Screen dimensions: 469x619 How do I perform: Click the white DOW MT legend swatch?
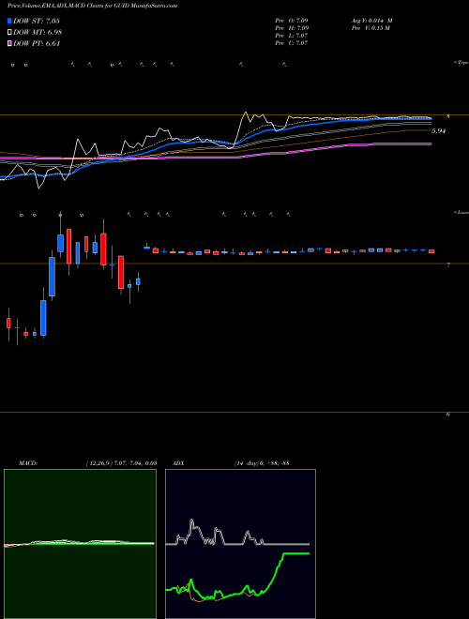point(10,33)
